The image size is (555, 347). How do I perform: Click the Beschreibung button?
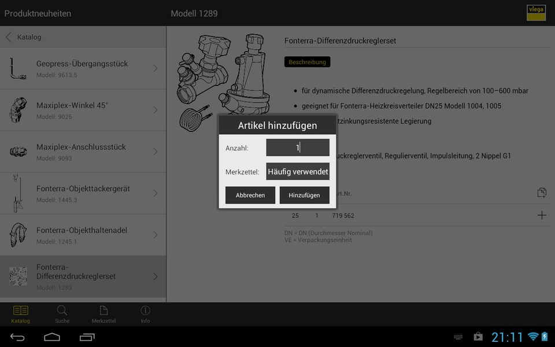[x=307, y=62]
